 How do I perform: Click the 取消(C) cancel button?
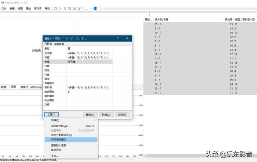pos(106,115)
